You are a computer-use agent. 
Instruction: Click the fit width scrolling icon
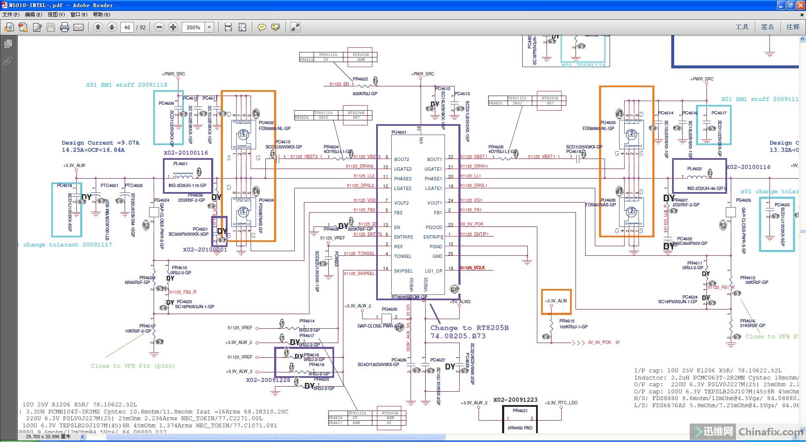[x=228, y=27]
